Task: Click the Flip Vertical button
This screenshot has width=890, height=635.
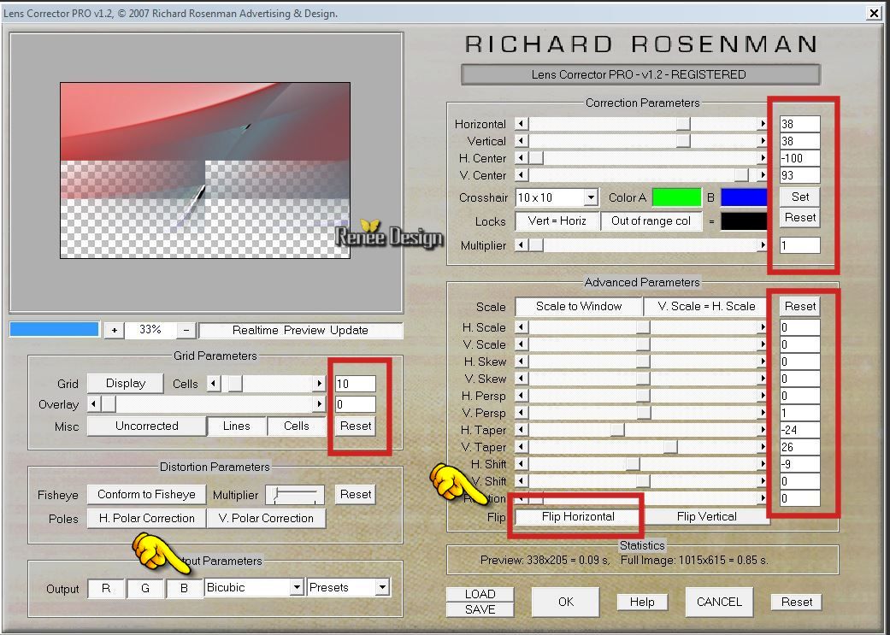Action: pos(707,516)
